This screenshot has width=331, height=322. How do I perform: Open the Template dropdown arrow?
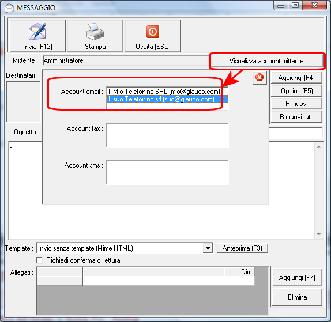tap(208, 248)
